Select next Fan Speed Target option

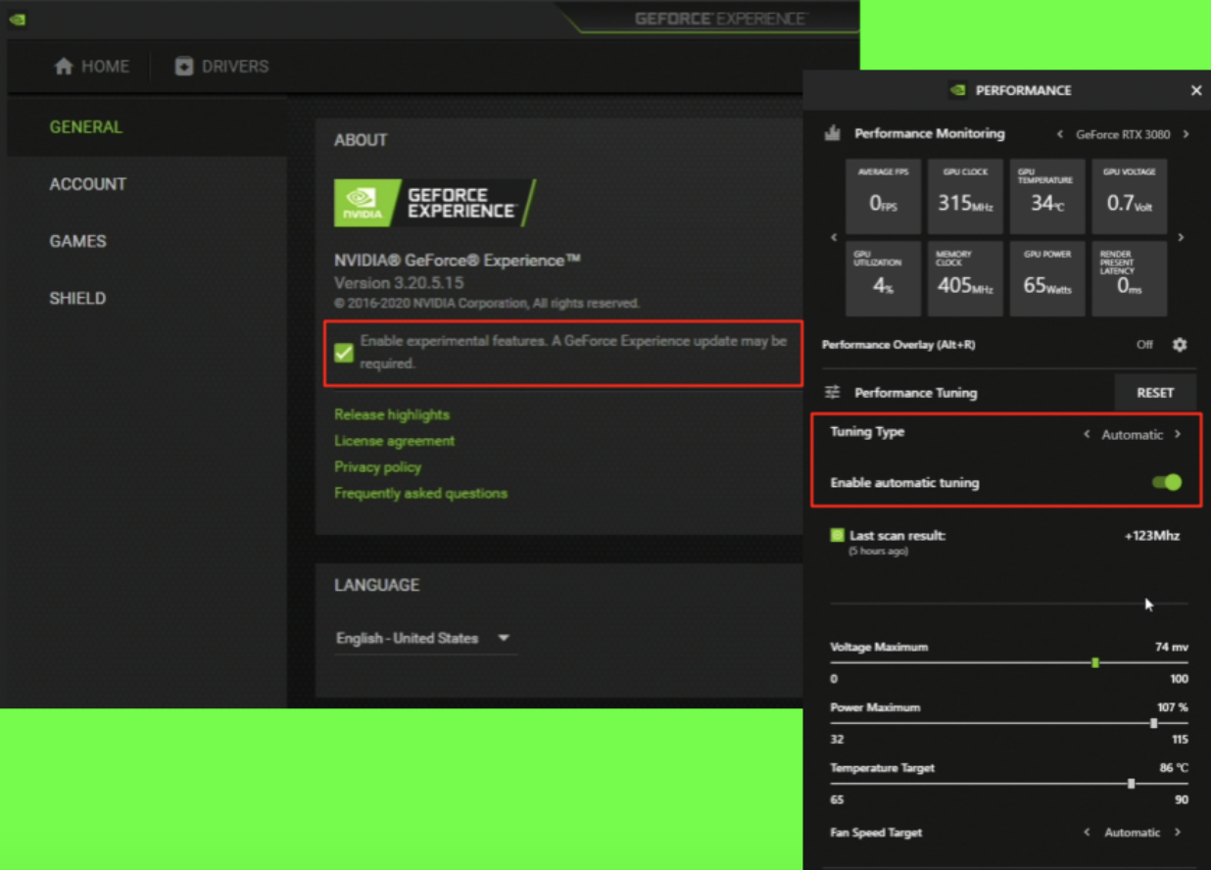click(x=1178, y=832)
